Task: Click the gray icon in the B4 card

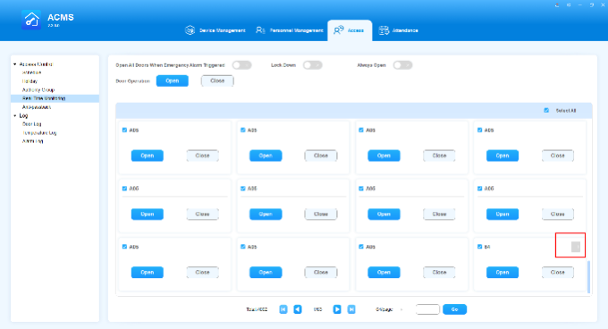Action: (x=576, y=247)
